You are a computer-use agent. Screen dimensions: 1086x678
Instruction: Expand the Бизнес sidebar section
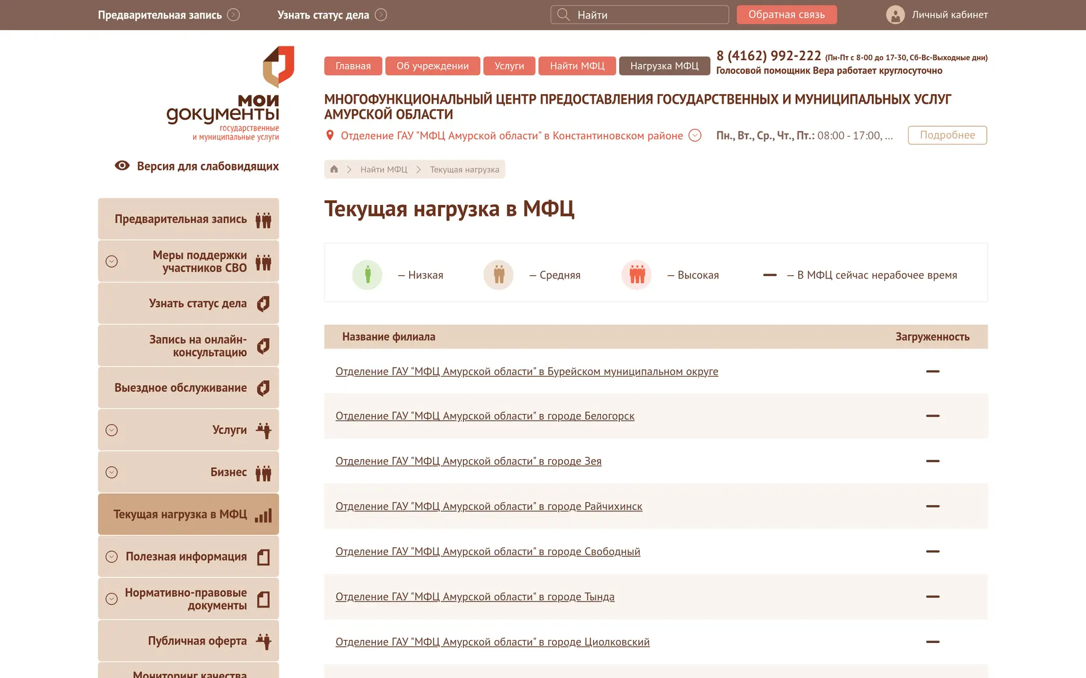[112, 472]
